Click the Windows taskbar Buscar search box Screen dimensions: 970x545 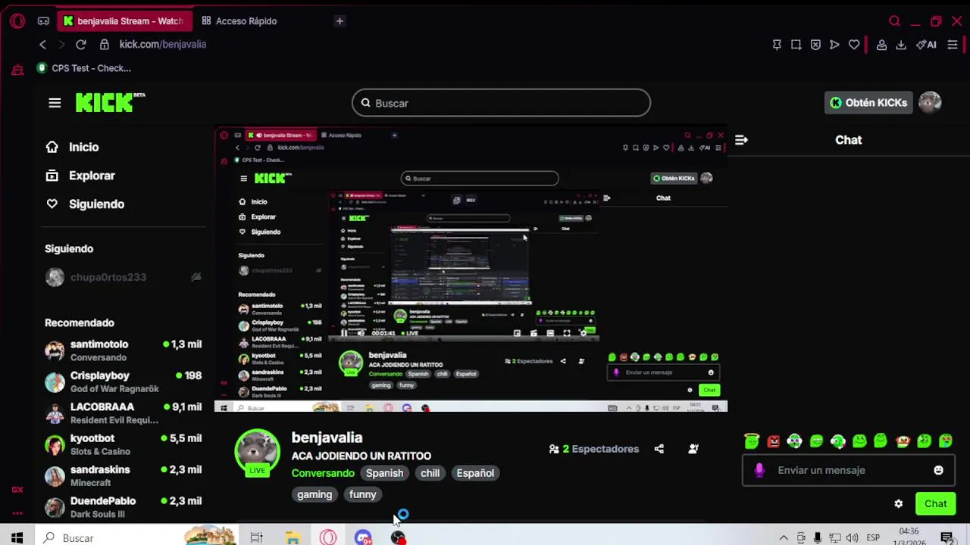[x=136, y=537]
